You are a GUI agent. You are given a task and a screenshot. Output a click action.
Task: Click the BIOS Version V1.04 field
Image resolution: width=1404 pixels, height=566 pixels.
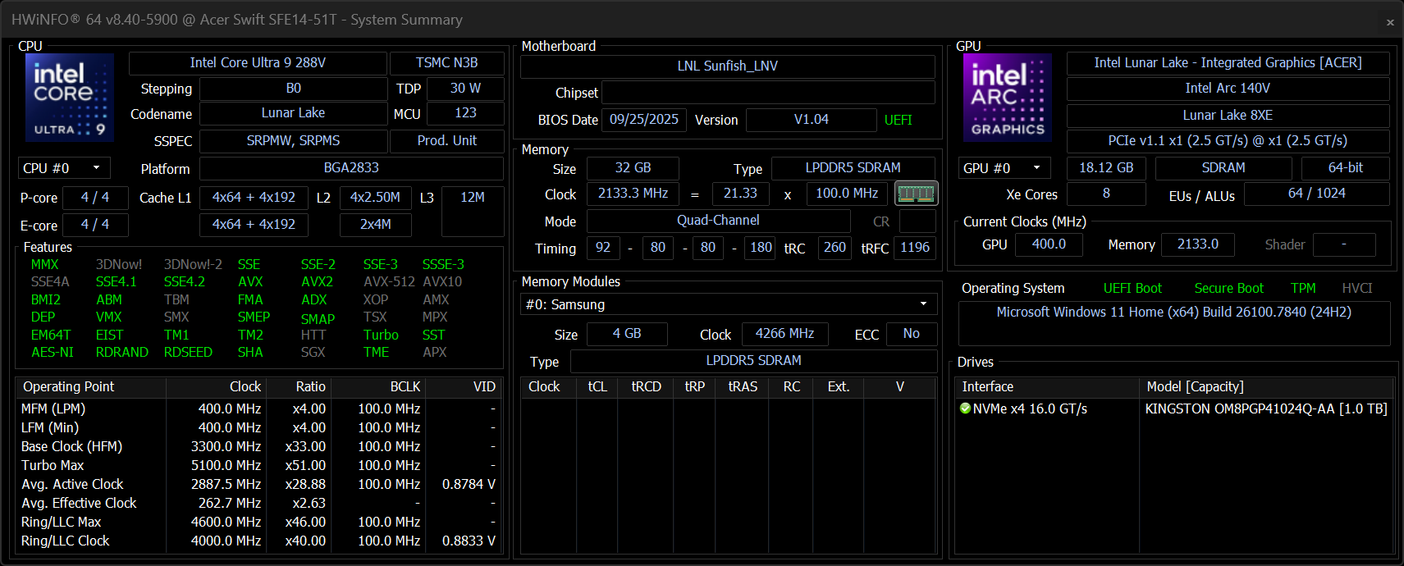tap(811, 120)
